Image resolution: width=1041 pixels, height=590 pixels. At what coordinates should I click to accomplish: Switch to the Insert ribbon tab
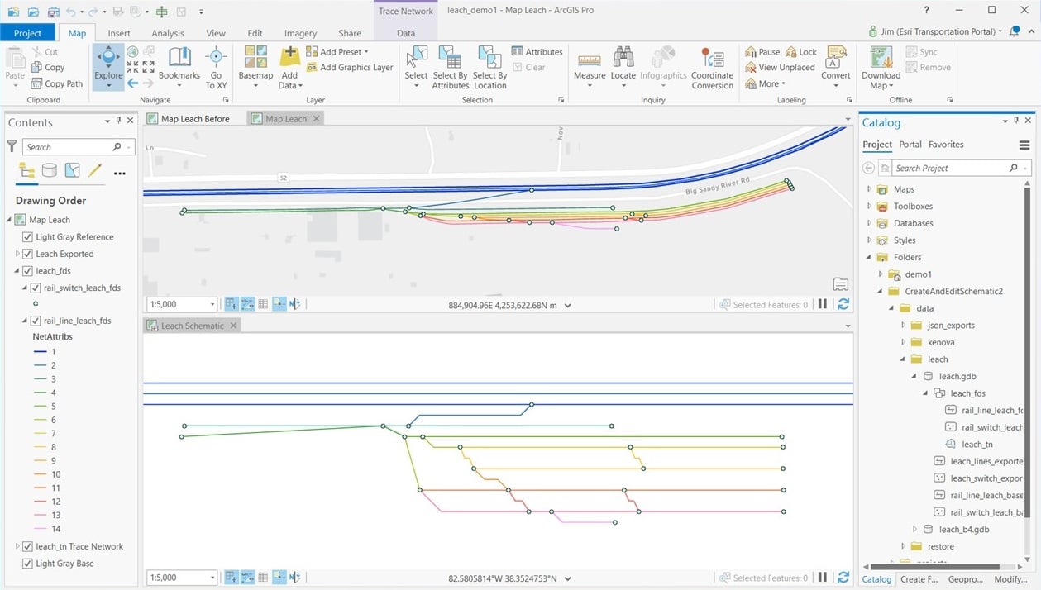point(119,33)
